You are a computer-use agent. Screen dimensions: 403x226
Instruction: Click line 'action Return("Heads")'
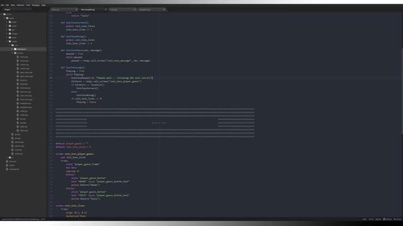point(86,185)
